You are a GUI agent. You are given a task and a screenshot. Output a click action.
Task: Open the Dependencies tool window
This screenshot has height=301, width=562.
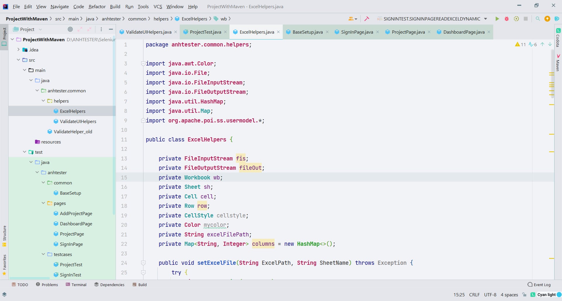pos(109,285)
